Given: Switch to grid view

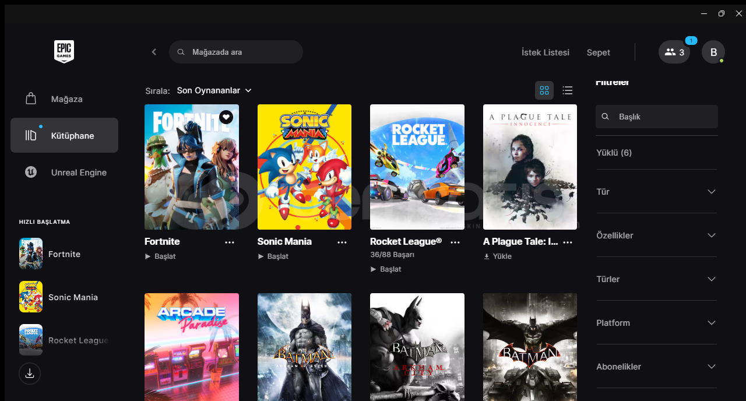Looking at the screenshot, I should pyautogui.click(x=544, y=90).
